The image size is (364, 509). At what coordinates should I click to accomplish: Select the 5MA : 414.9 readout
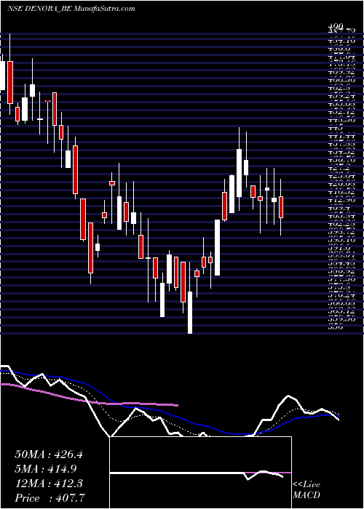[x=46, y=469]
